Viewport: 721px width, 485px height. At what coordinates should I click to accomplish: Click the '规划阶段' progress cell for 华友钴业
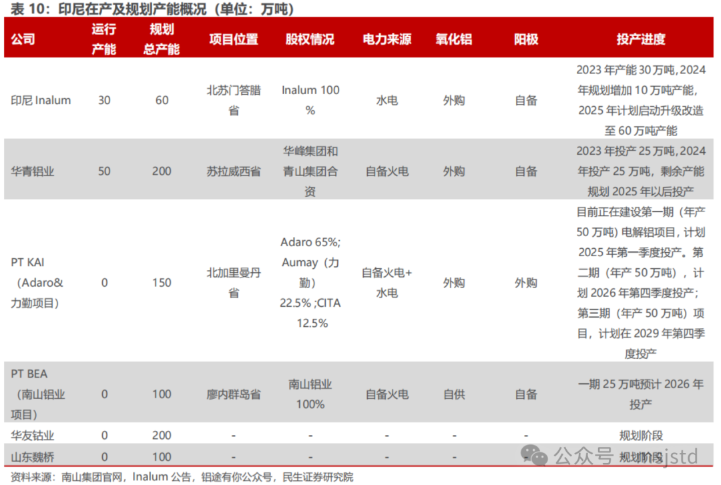coord(641,435)
